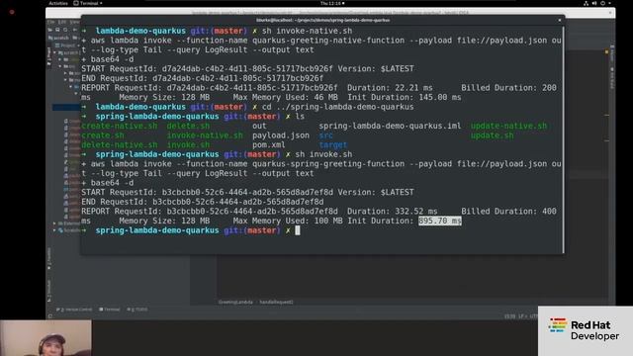Screen dimensions: 633x356
Task: Click the 'payload.json' entry in ls output
Action: [x=281, y=135]
